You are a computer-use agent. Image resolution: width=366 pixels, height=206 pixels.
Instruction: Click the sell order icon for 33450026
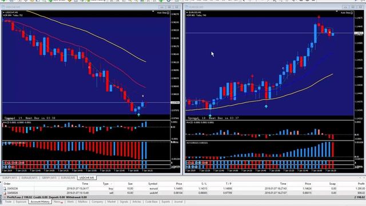pyautogui.click(x=5, y=193)
